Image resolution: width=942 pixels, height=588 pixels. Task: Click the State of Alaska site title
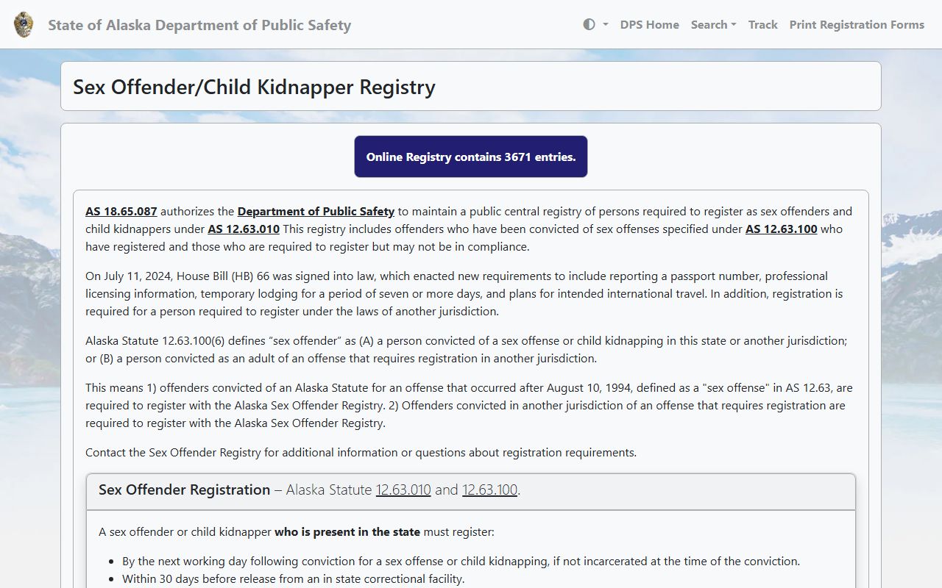(x=199, y=25)
